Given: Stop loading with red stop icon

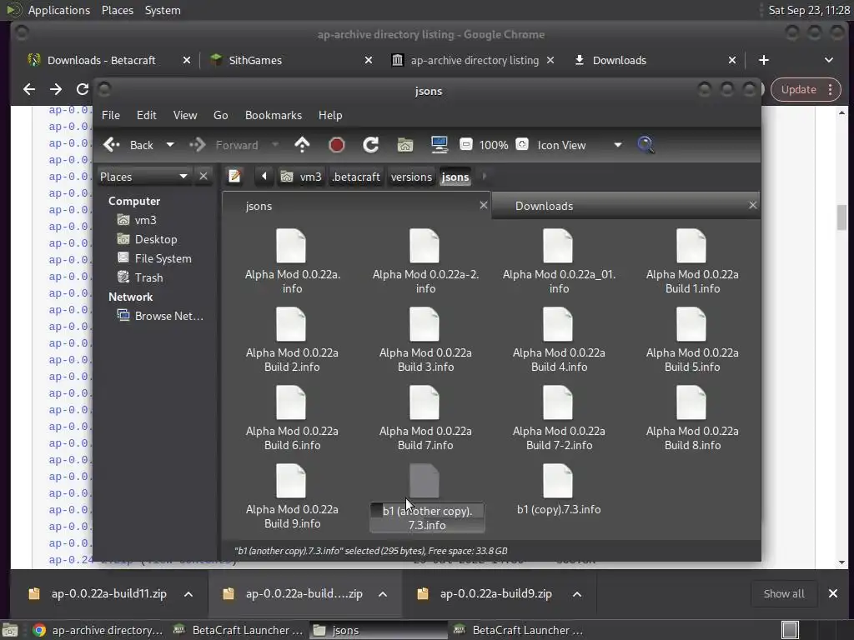Looking at the screenshot, I should coord(337,145).
